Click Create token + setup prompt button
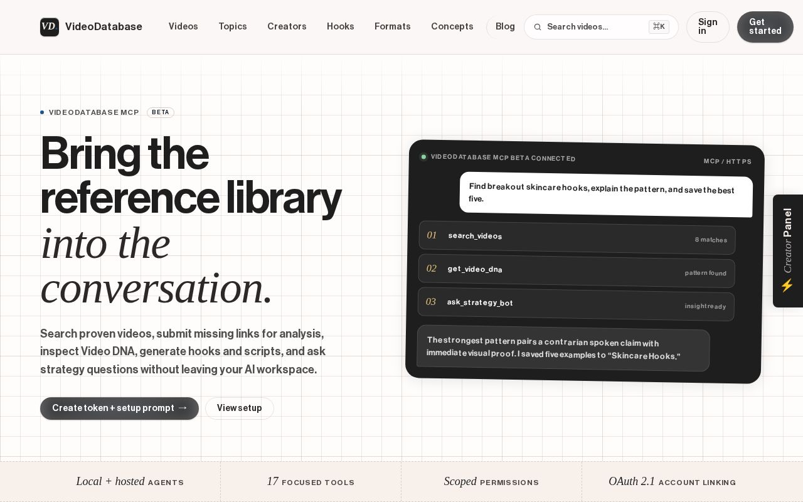This screenshot has height=502, width=803. point(119,409)
